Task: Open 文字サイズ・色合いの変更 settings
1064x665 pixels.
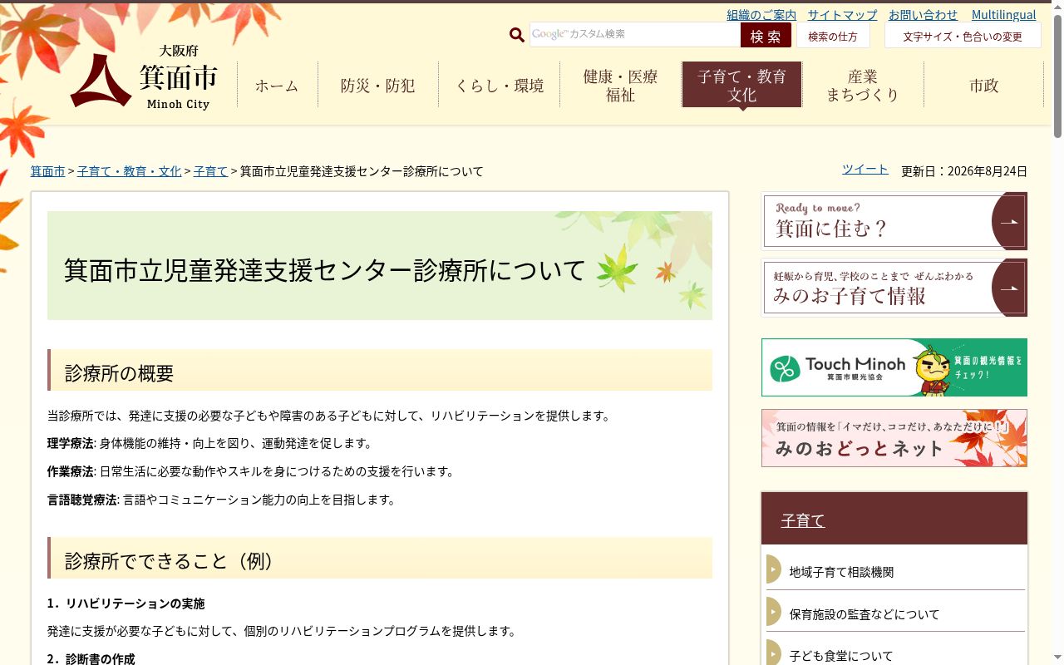Action: point(963,35)
